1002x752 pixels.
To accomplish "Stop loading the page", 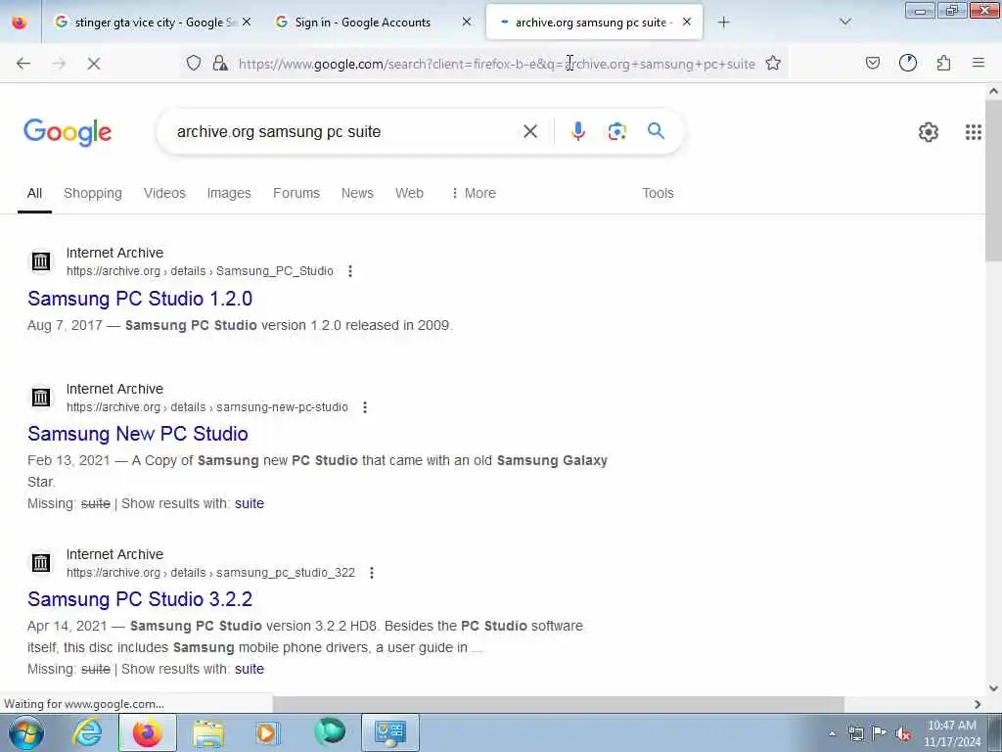I will point(94,64).
